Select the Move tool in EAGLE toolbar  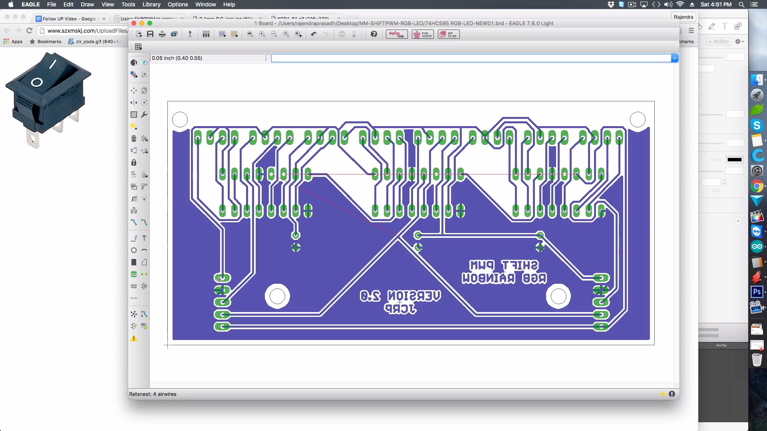tap(134, 91)
